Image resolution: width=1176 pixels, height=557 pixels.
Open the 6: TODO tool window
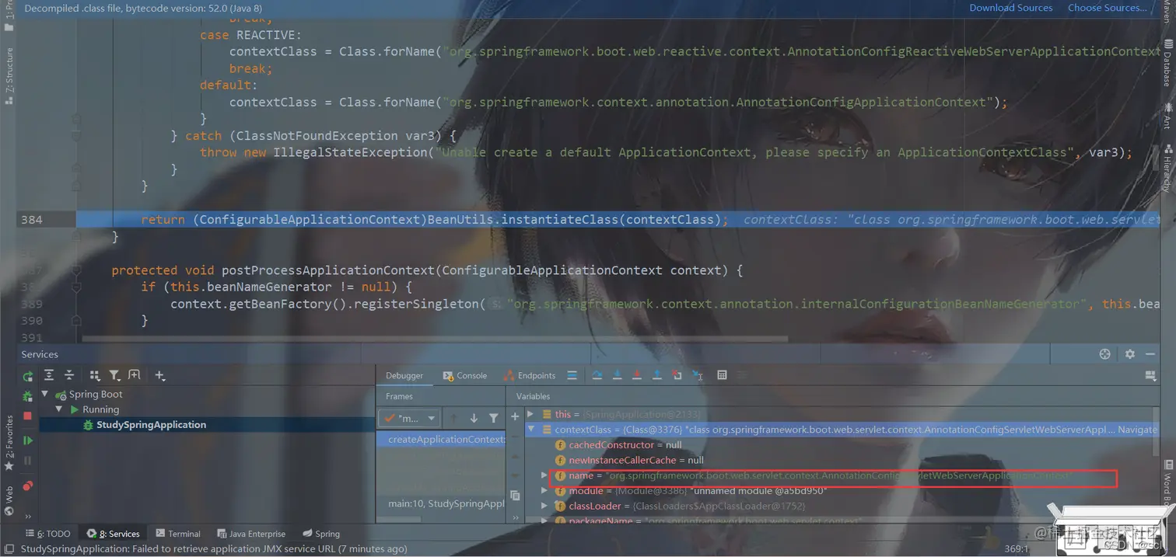(x=48, y=534)
